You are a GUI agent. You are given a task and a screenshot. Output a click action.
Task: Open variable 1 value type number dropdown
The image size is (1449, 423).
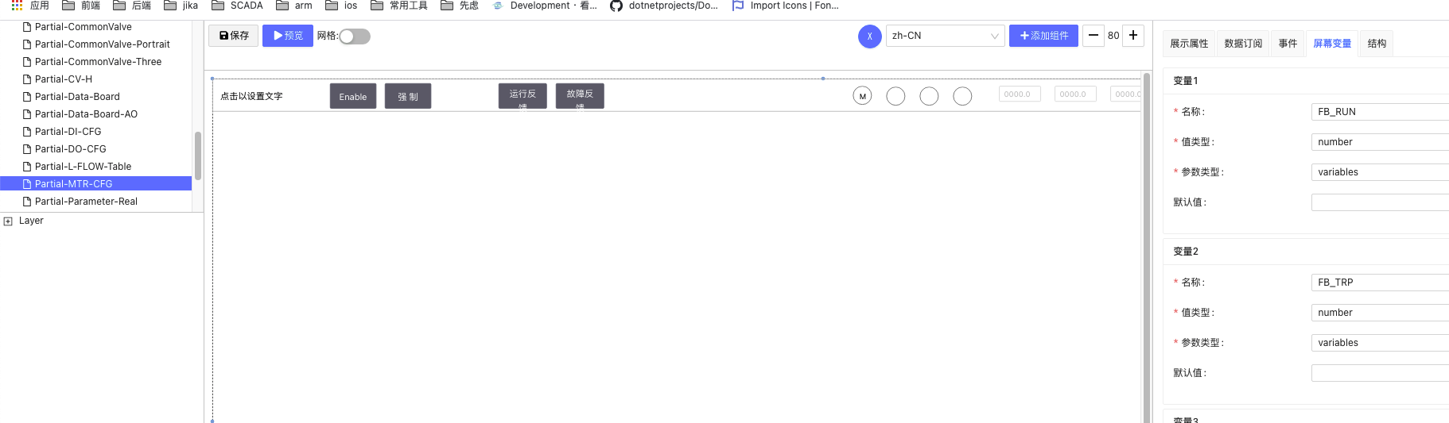click(x=1379, y=142)
